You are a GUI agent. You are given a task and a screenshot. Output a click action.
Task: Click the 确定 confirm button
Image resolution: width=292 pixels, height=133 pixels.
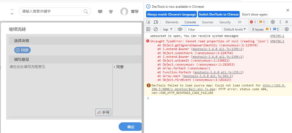pyautogui.click(x=131, y=127)
